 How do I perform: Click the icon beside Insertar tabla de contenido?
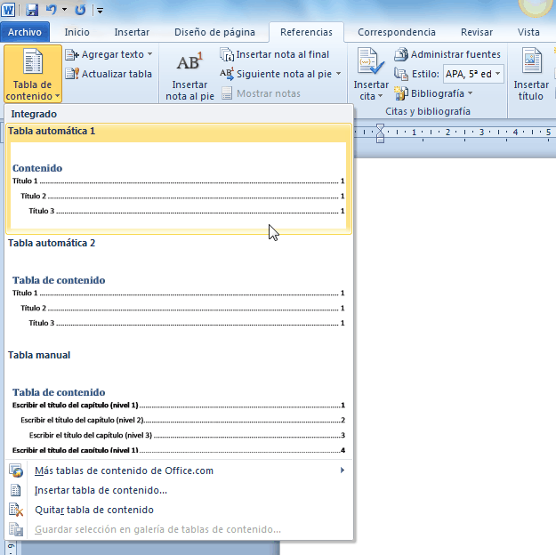(16, 490)
